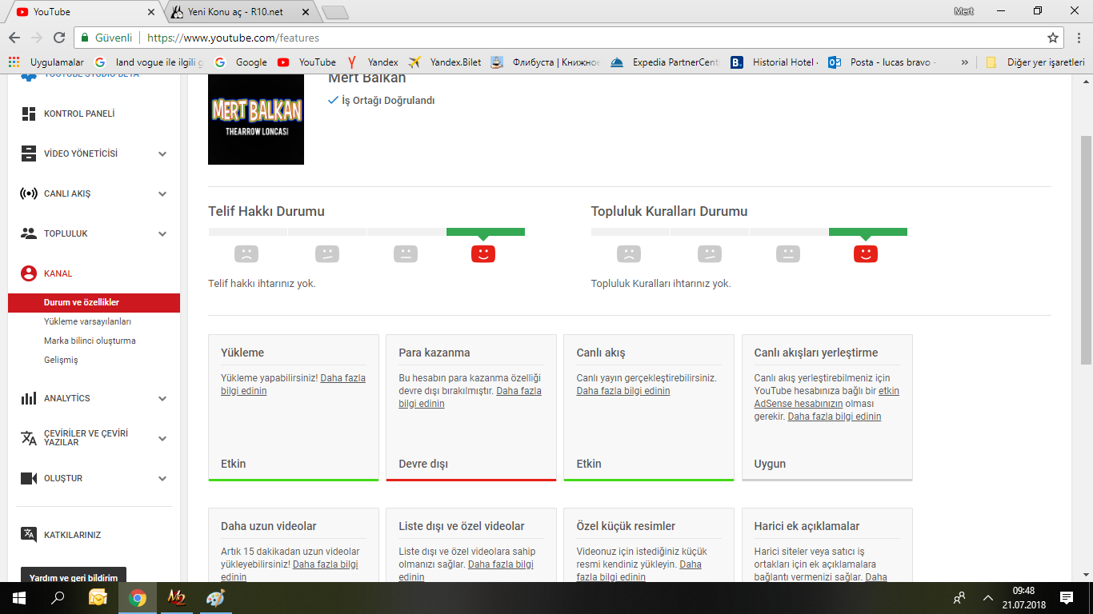The height and width of the screenshot is (614, 1093).
Task: Open the Windows notification center
Action: click(x=1067, y=597)
